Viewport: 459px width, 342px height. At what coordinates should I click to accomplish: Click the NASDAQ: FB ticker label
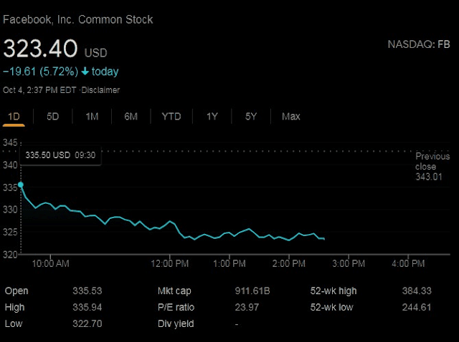(419, 45)
